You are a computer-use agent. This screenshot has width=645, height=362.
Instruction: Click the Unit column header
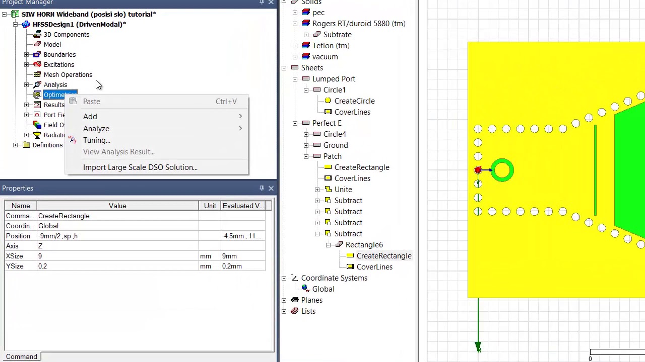coord(210,206)
